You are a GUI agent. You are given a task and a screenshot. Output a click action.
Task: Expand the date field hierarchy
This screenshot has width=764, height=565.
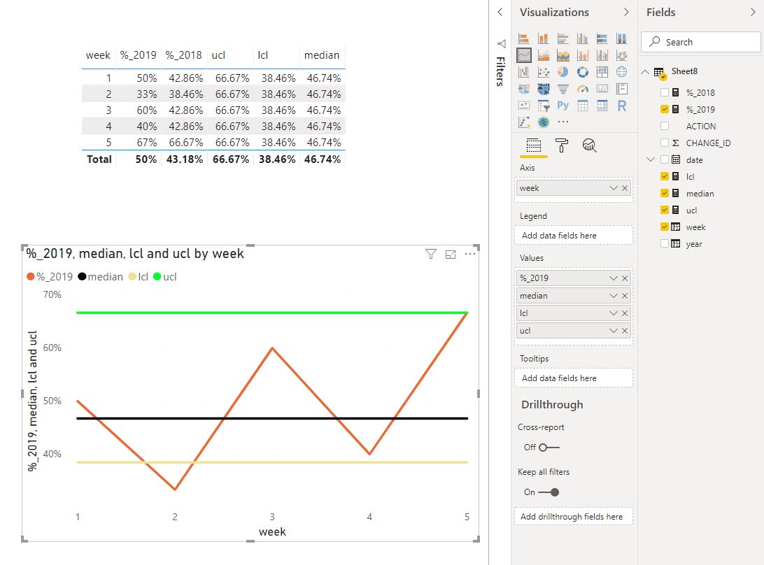[x=651, y=159]
